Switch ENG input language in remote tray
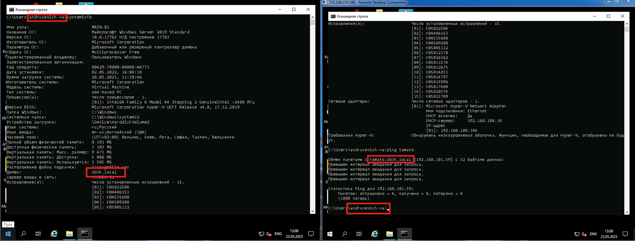 pyautogui.click(x=593, y=234)
